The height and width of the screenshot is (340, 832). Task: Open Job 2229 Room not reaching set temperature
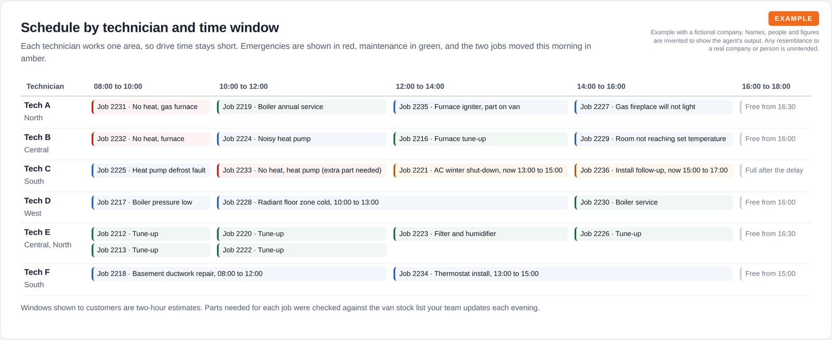click(654, 139)
